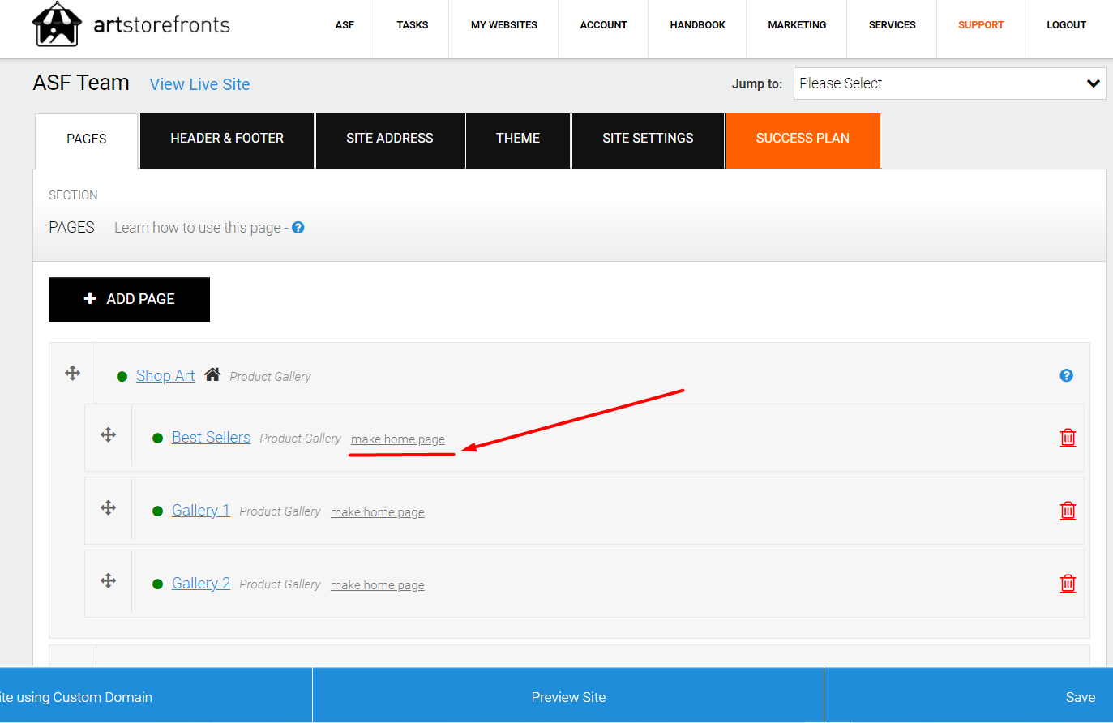Switch to the SITE SETTINGS tab

(x=648, y=140)
